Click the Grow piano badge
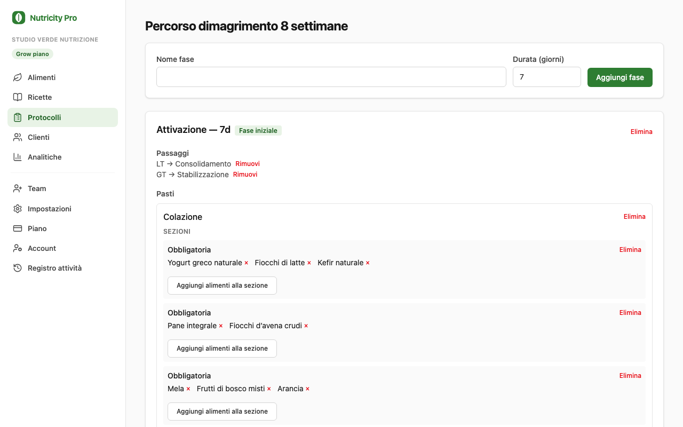Image resolution: width=683 pixels, height=427 pixels. point(33,54)
